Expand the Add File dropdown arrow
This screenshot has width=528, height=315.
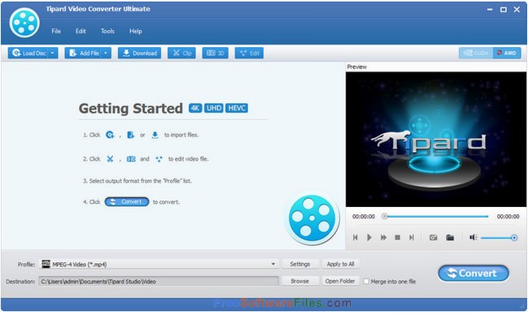107,53
